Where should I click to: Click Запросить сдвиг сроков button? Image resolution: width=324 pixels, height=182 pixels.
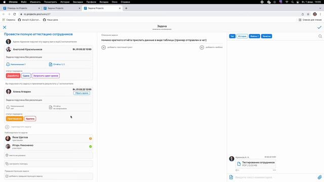point(46,76)
